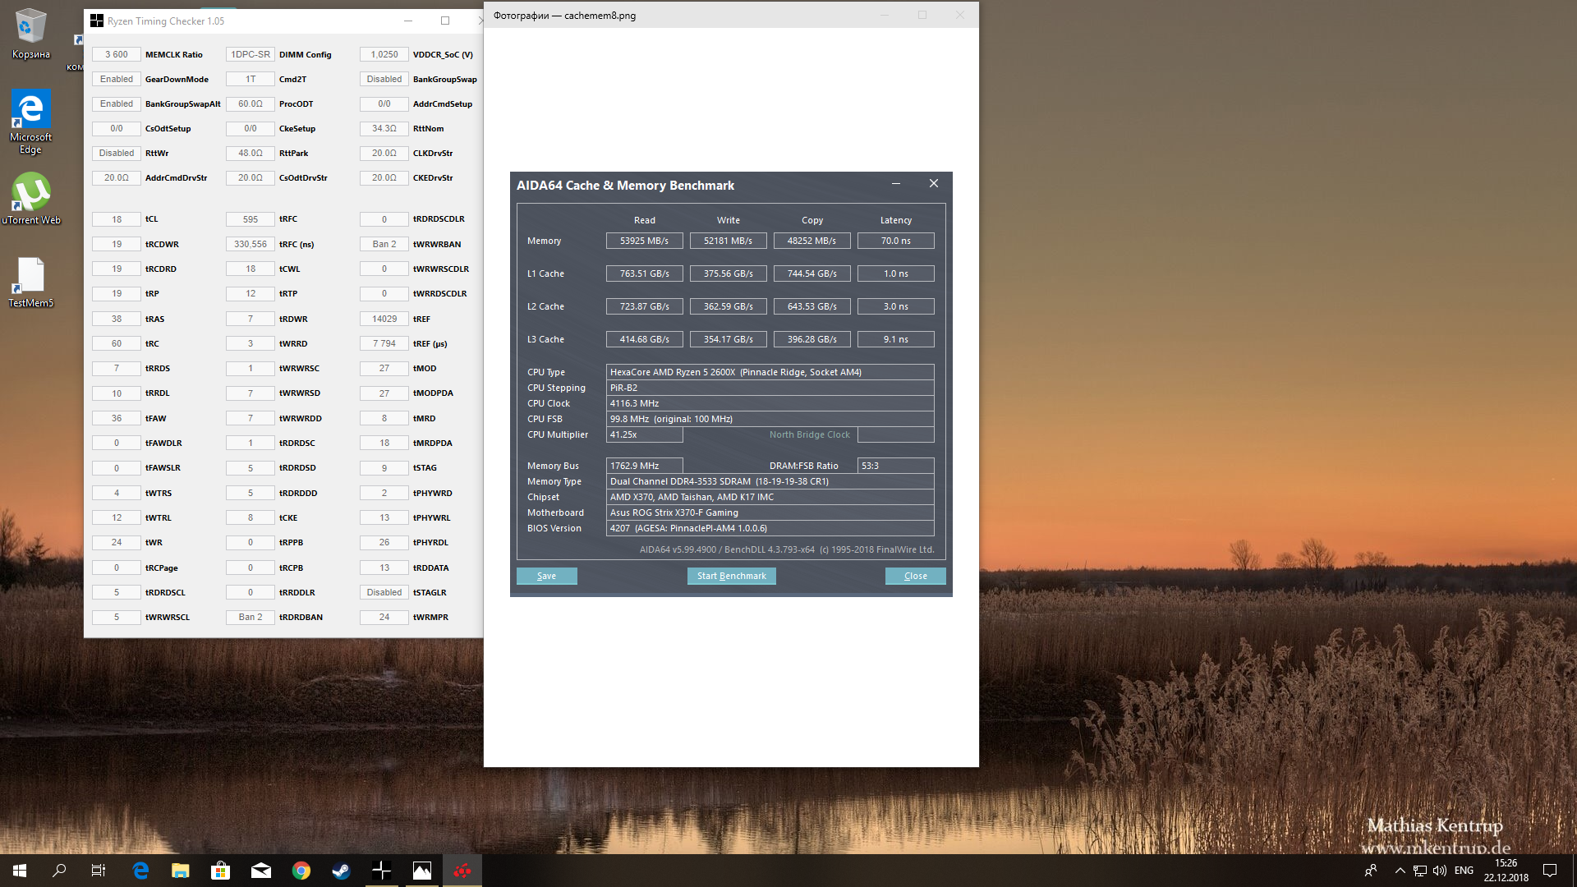This screenshot has height=887, width=1577.
Task: Open the ENG language selector
Action: [x=1464, y=871]
